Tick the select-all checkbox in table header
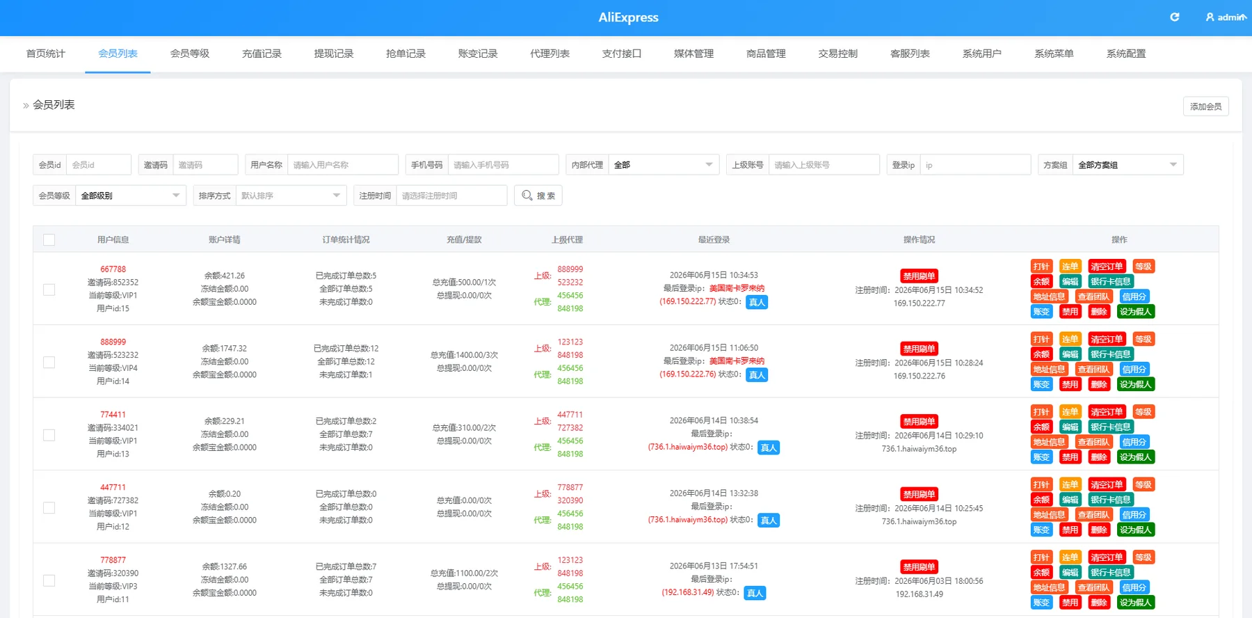This screenshot has height=618, width=1252. click(49, 239)
